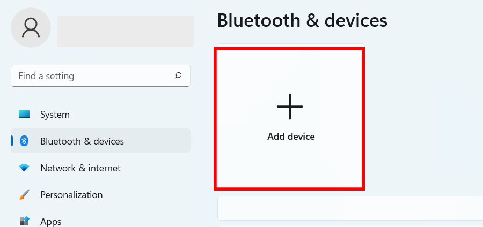Click the user profile avatar icon

pyautogui.click(x=31, y=28)
